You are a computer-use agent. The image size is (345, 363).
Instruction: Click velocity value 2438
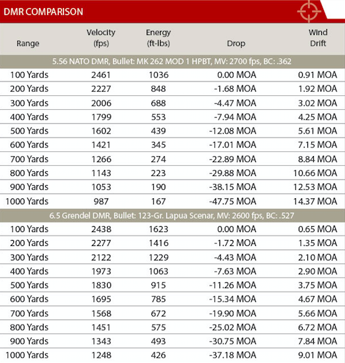(x=101, y=229)
